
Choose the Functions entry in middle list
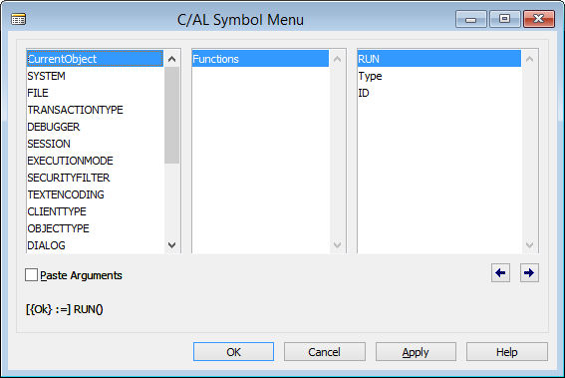(x=260, y=59)
